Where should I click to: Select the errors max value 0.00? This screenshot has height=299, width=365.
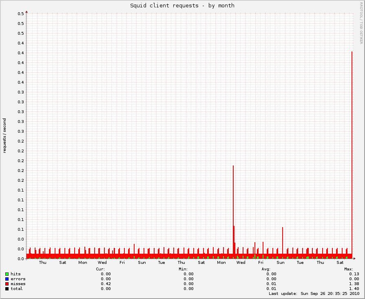pyautogui.click(x=354, y=279)
